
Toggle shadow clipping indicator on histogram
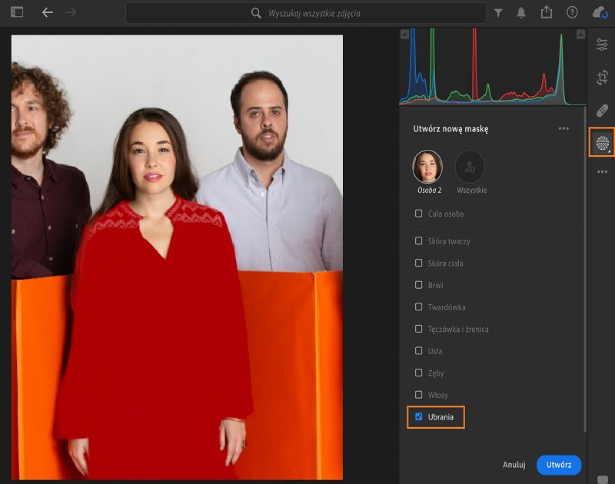pyautogui.click(x=405, y=35)
